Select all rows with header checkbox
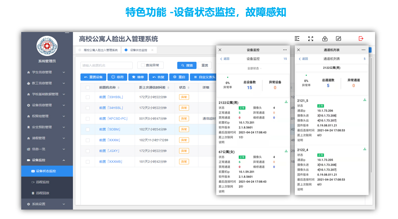This screenshot has height=219, width=398. [88, 88]
